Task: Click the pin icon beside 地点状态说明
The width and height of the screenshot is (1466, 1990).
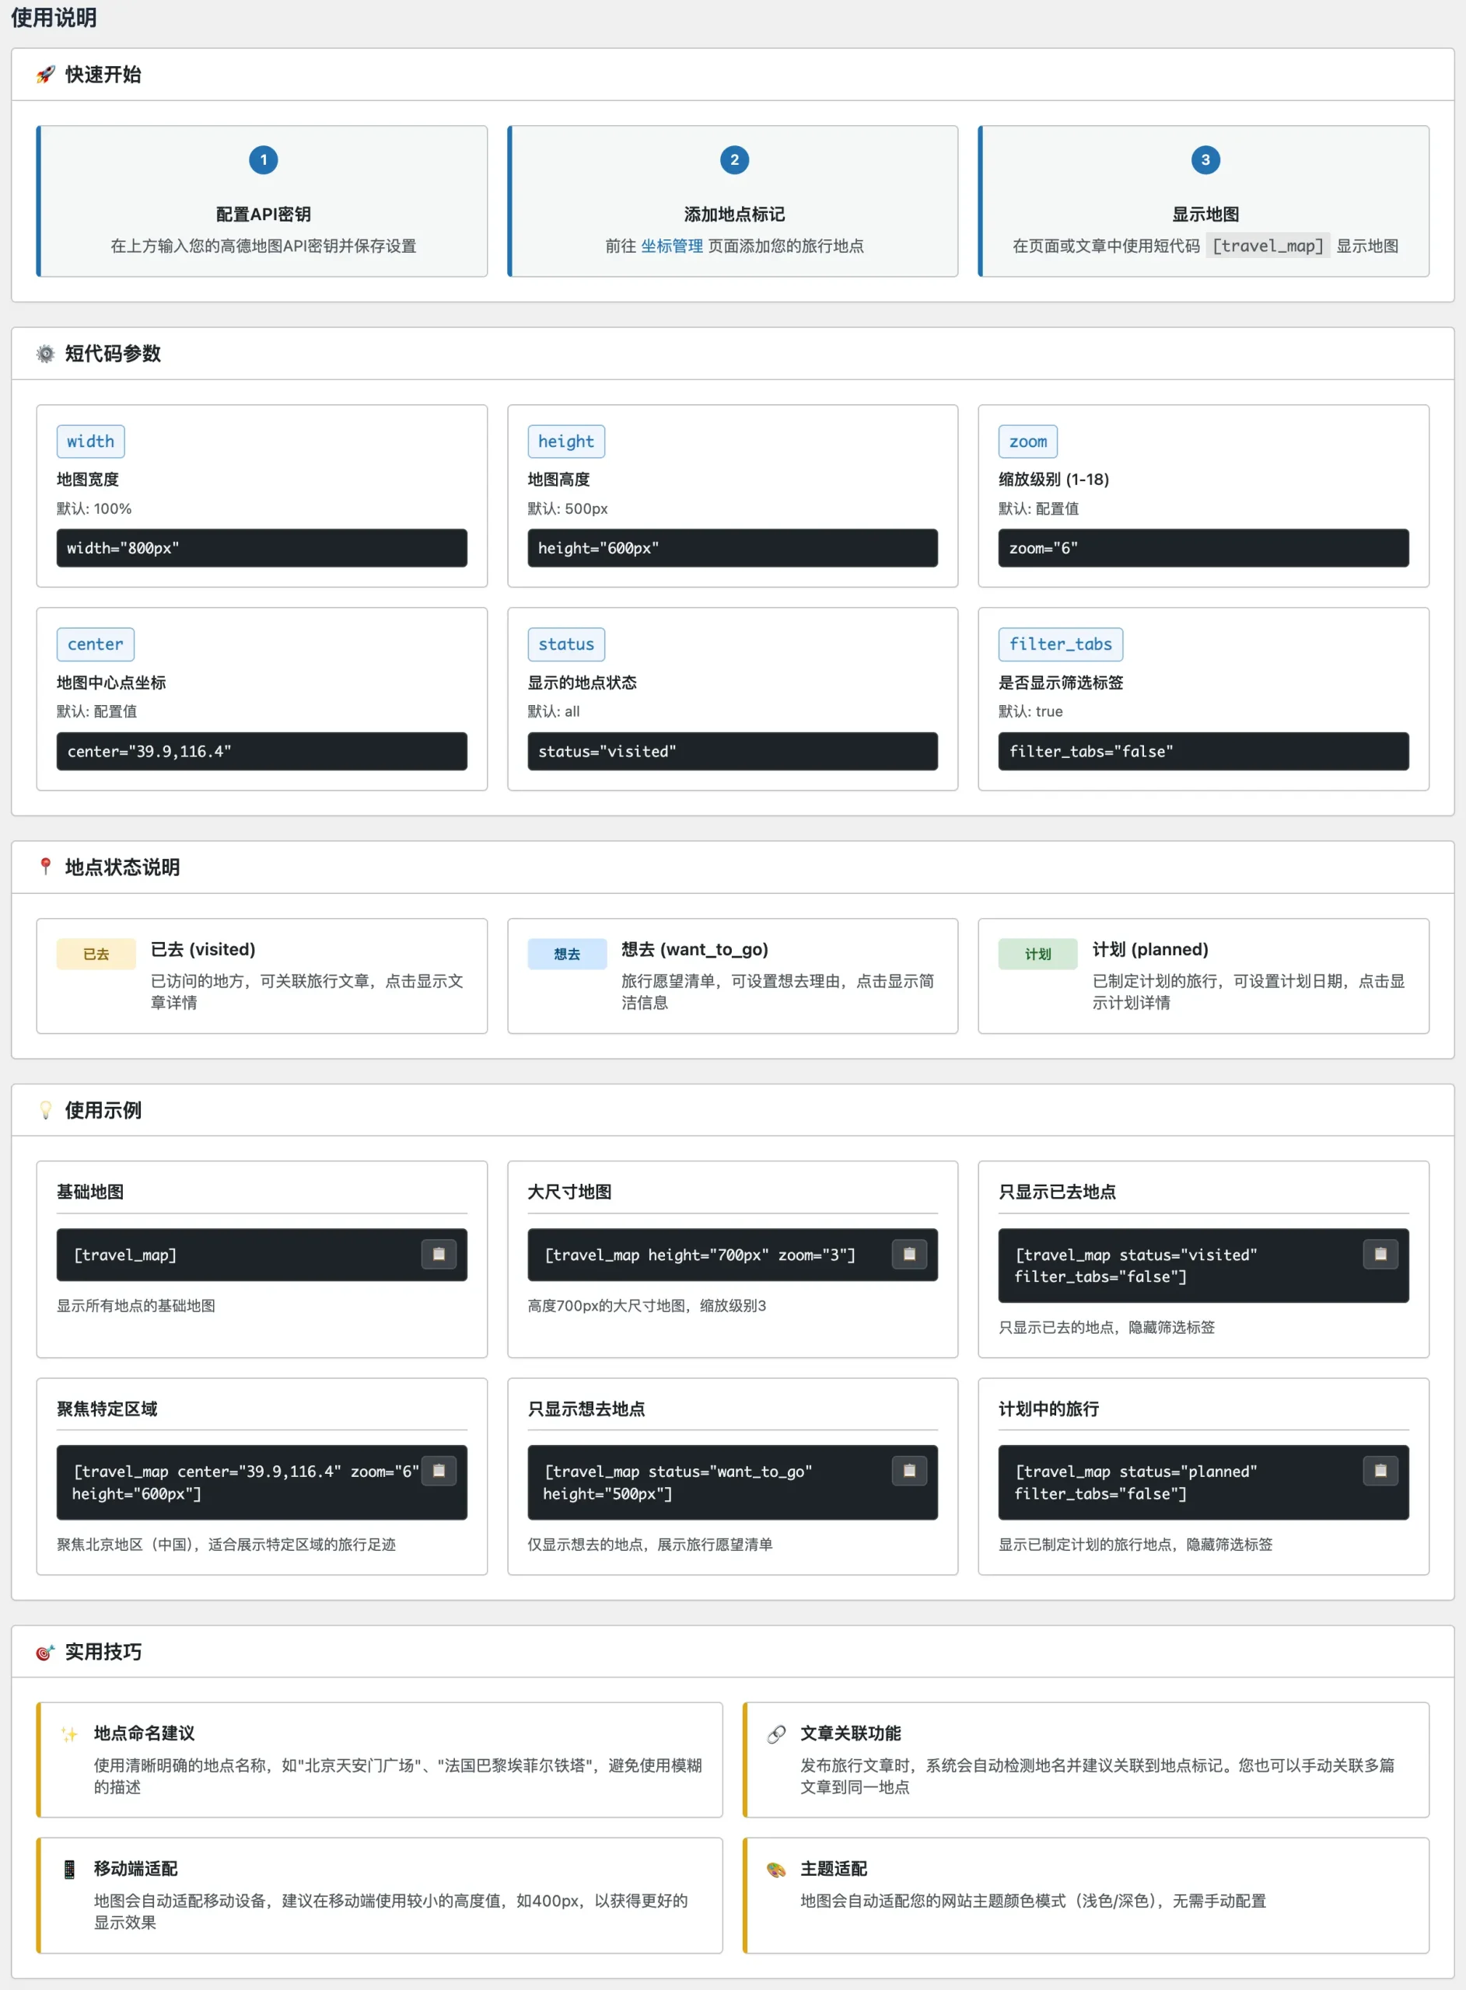Action: point(45,867)
